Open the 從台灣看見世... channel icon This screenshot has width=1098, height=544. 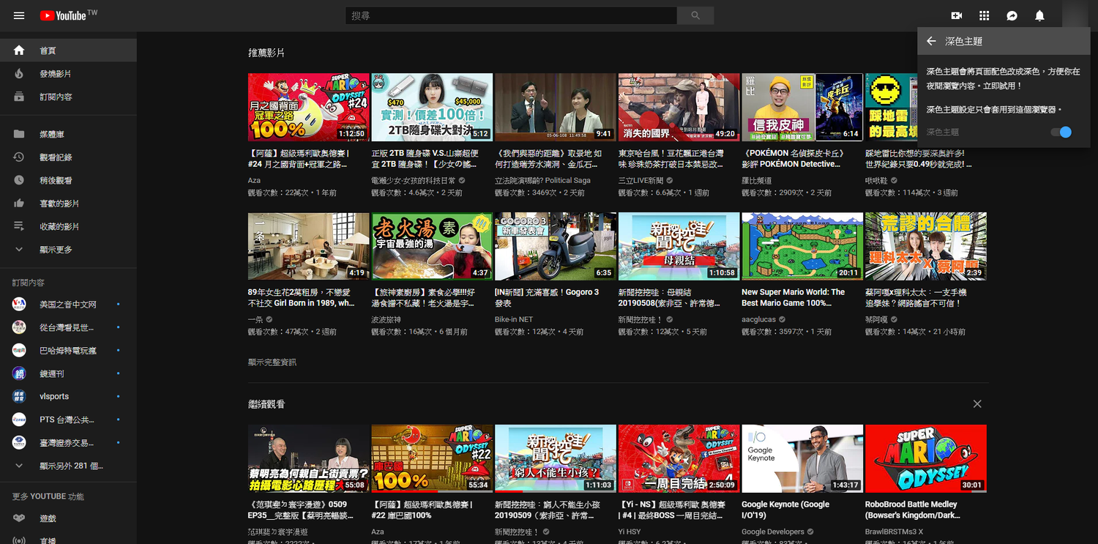[x=19, y=327]
